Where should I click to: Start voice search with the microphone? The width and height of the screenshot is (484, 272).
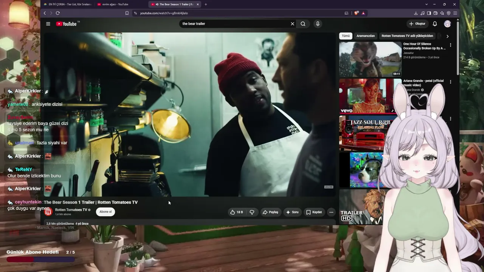318,24
